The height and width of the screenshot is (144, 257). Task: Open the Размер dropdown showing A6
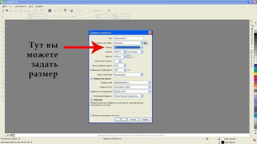pos(142,47)
